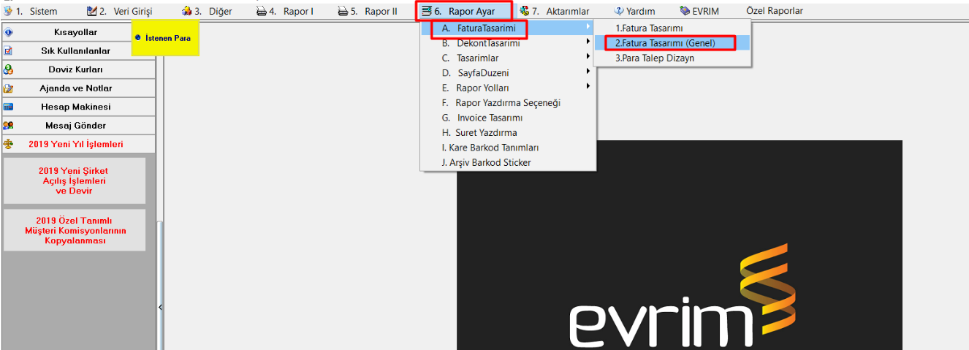Open the Yardım menu

coord(634,11)
